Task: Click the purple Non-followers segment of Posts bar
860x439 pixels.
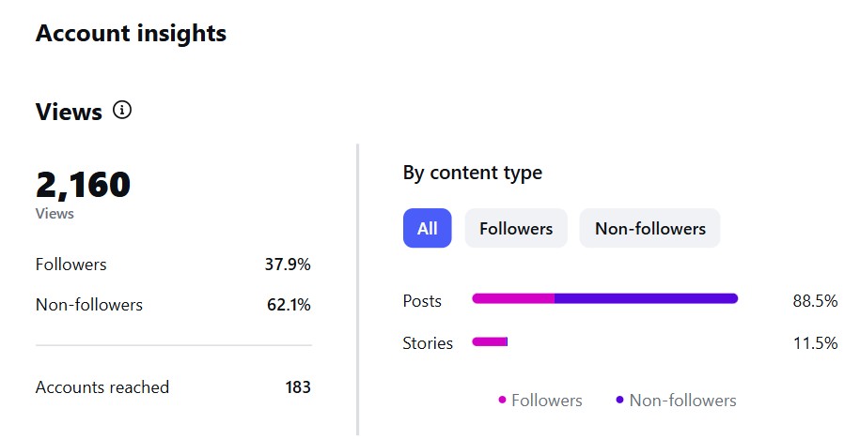Action: click(646, 298)
